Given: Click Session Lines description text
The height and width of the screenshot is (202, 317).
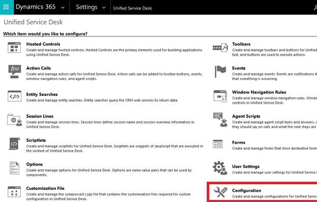Looking at the screenshot, I should point(110,125).
